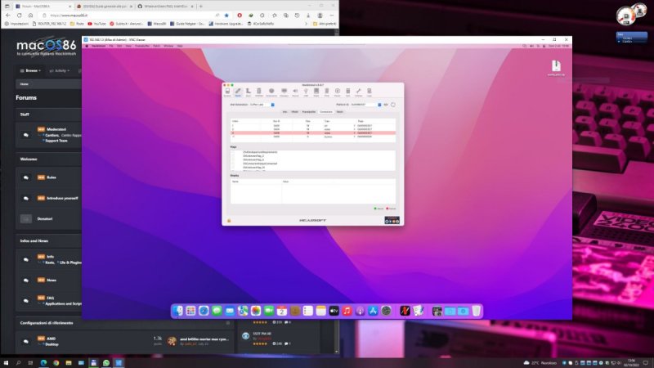Open the Apple TV app from the dock

tap(334, 311)
